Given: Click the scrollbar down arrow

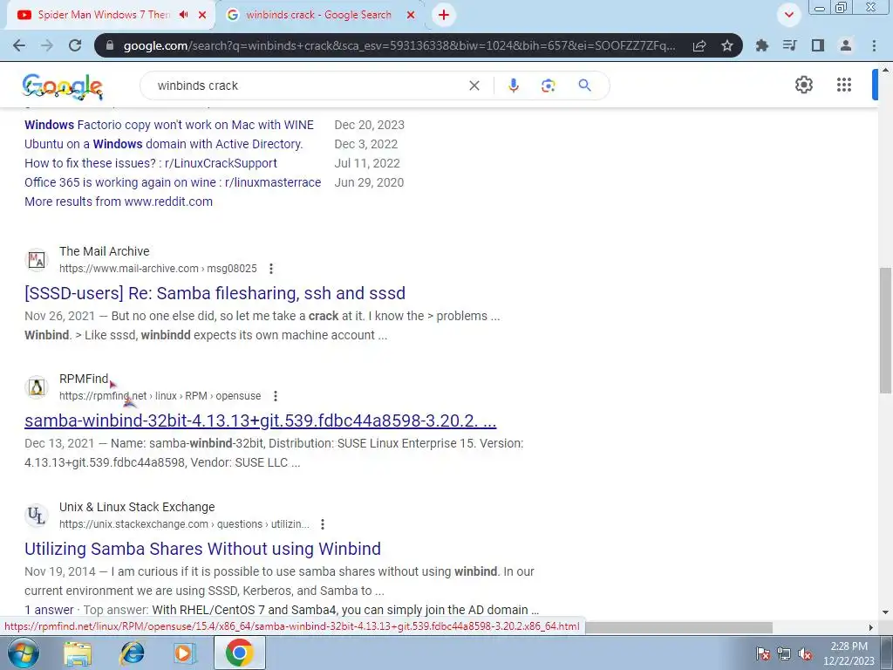Looking at the screenshot, I should 885,613.
